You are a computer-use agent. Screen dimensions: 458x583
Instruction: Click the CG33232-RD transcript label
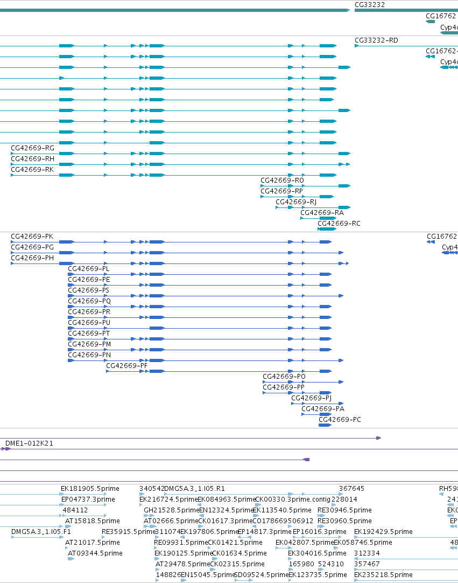376,40
